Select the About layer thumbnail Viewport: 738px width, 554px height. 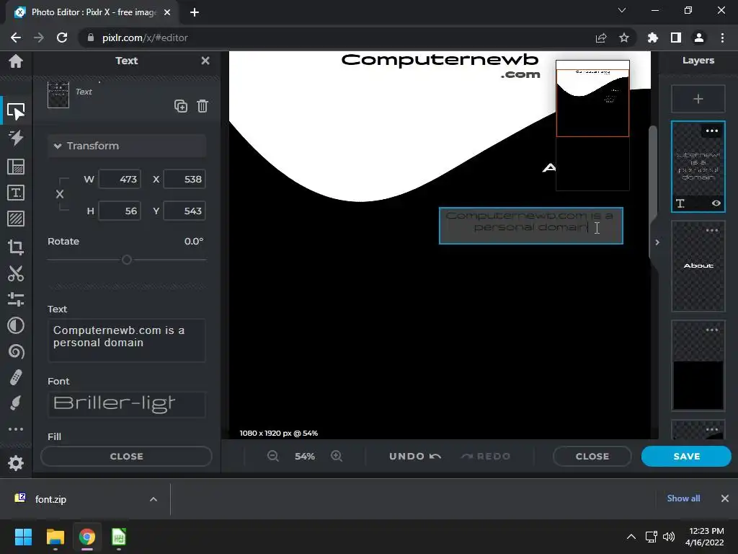[x=698, y=266]
